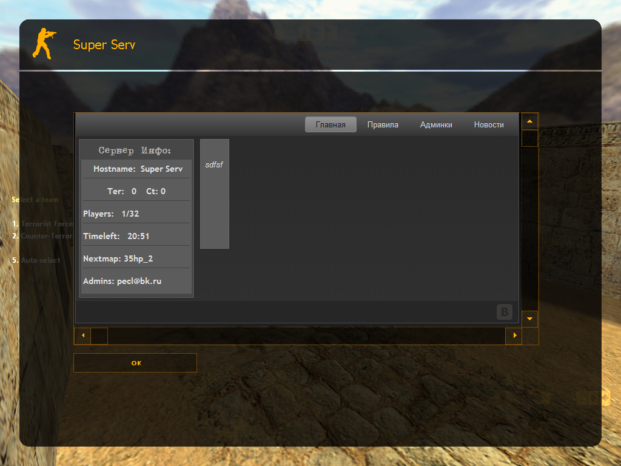Click the 'Hostname: Super Serv' row
Screen dimensions: 621x466
136,169
